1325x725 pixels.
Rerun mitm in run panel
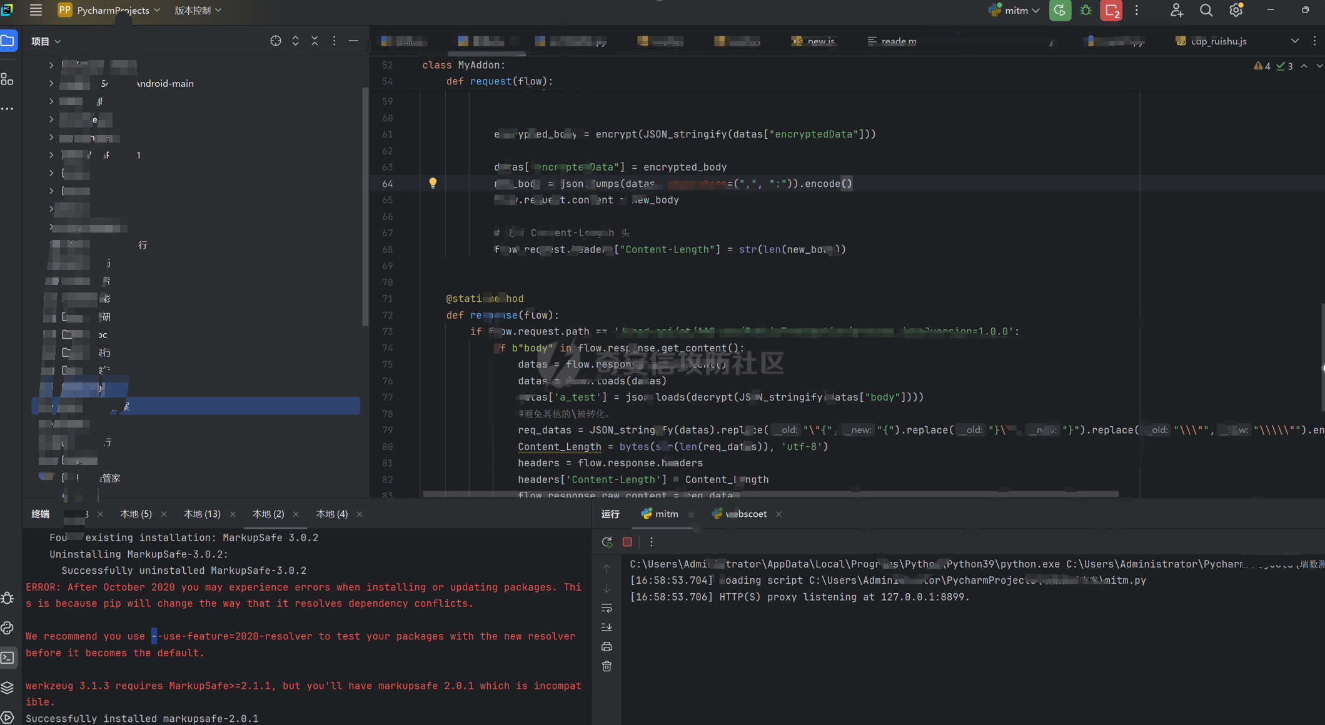coord(607,542)
